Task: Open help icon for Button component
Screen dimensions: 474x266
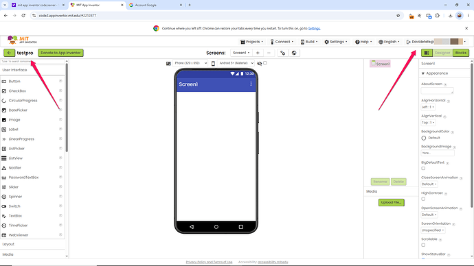Action: (60, 81)
